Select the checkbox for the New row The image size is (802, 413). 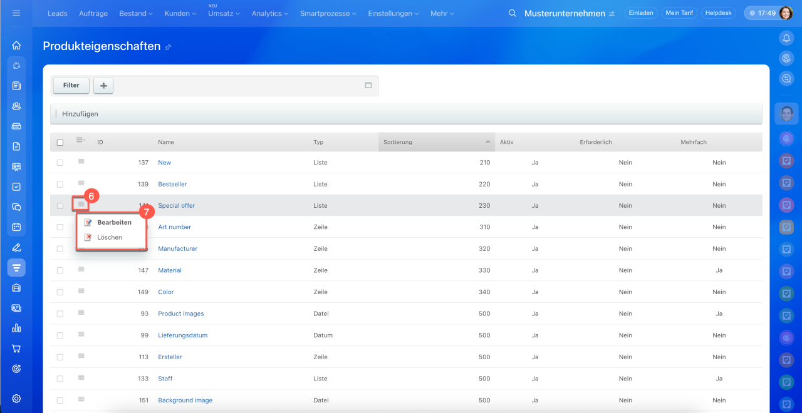[x=60, y=163]
